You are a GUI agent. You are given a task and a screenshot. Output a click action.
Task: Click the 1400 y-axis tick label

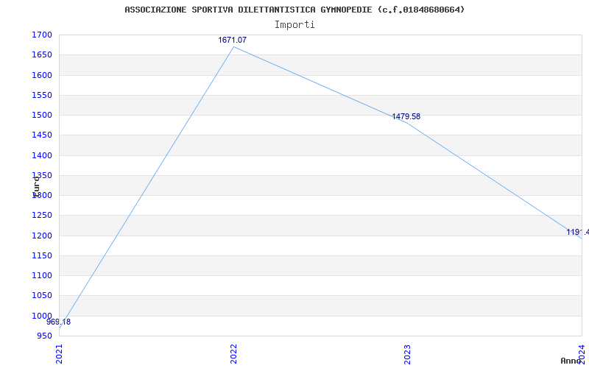click(42, 155)
